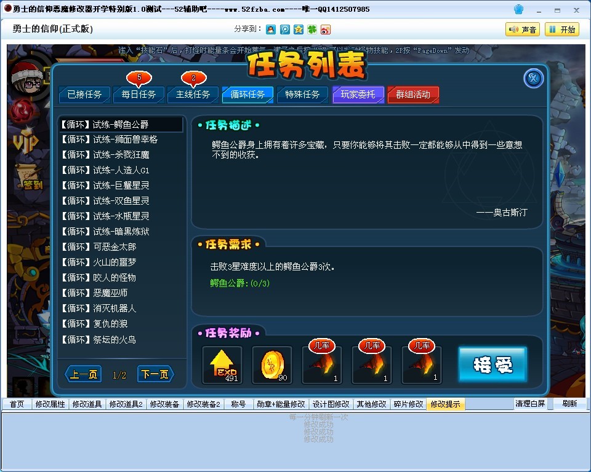Click the 清理白屏 button
Viewport: 591px width, 472px height.
(x=530, y=404)
